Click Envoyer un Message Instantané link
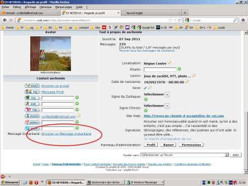This screenshot has height=186, width=248. point(66,133)
